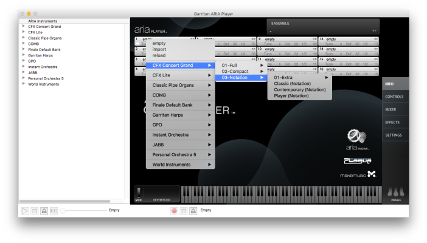Choose 'reload' from the slot menu
The image size is (427, 243).
(x=180, y=55)
